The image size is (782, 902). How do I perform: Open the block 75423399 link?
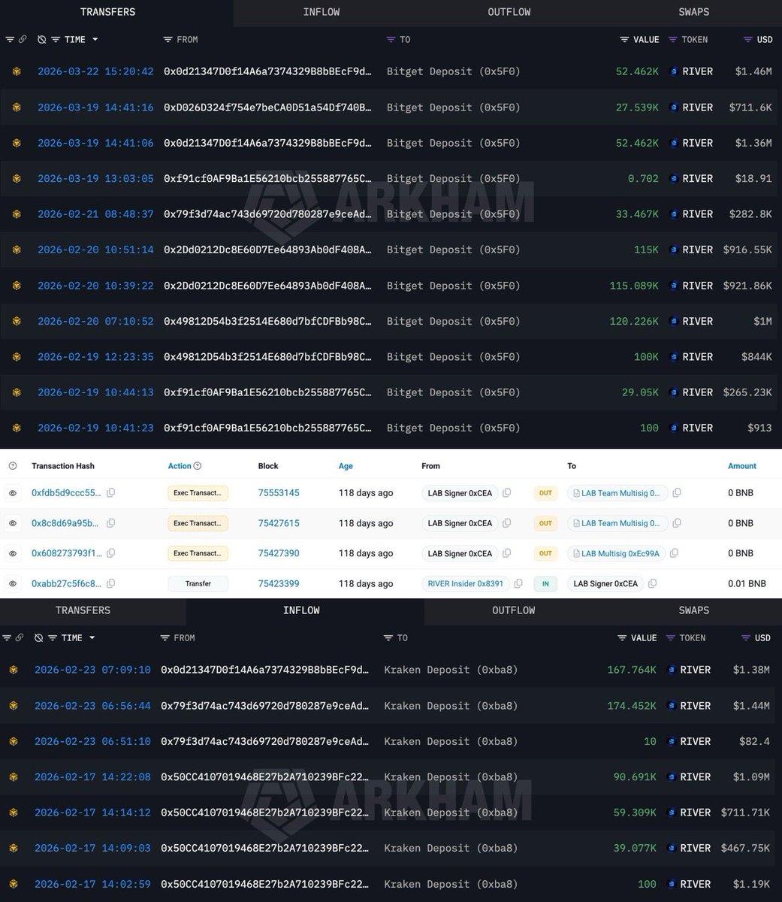pyautogui.click(x=279, y=583)
